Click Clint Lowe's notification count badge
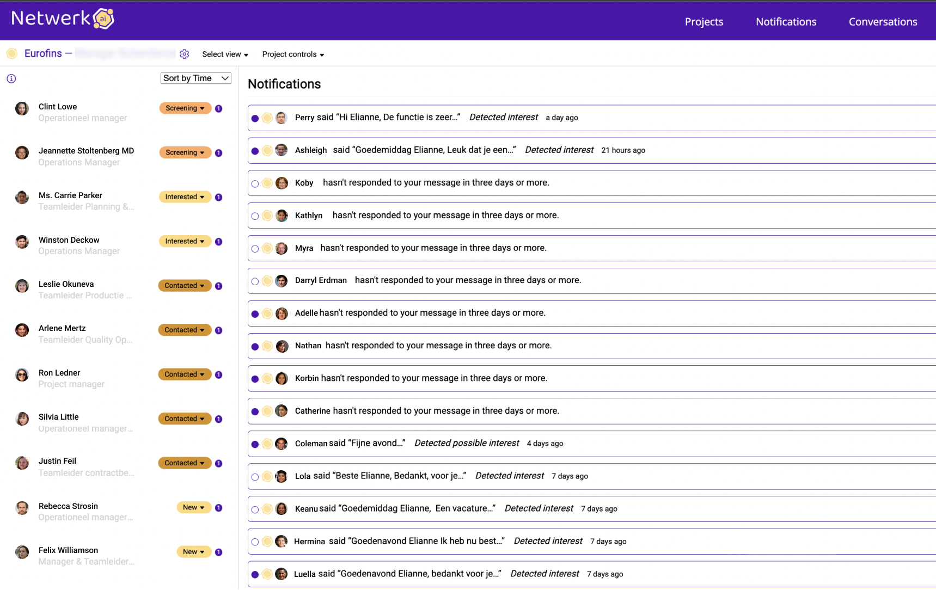The width and height of the screenshot is (936, 590). [219, 109]
